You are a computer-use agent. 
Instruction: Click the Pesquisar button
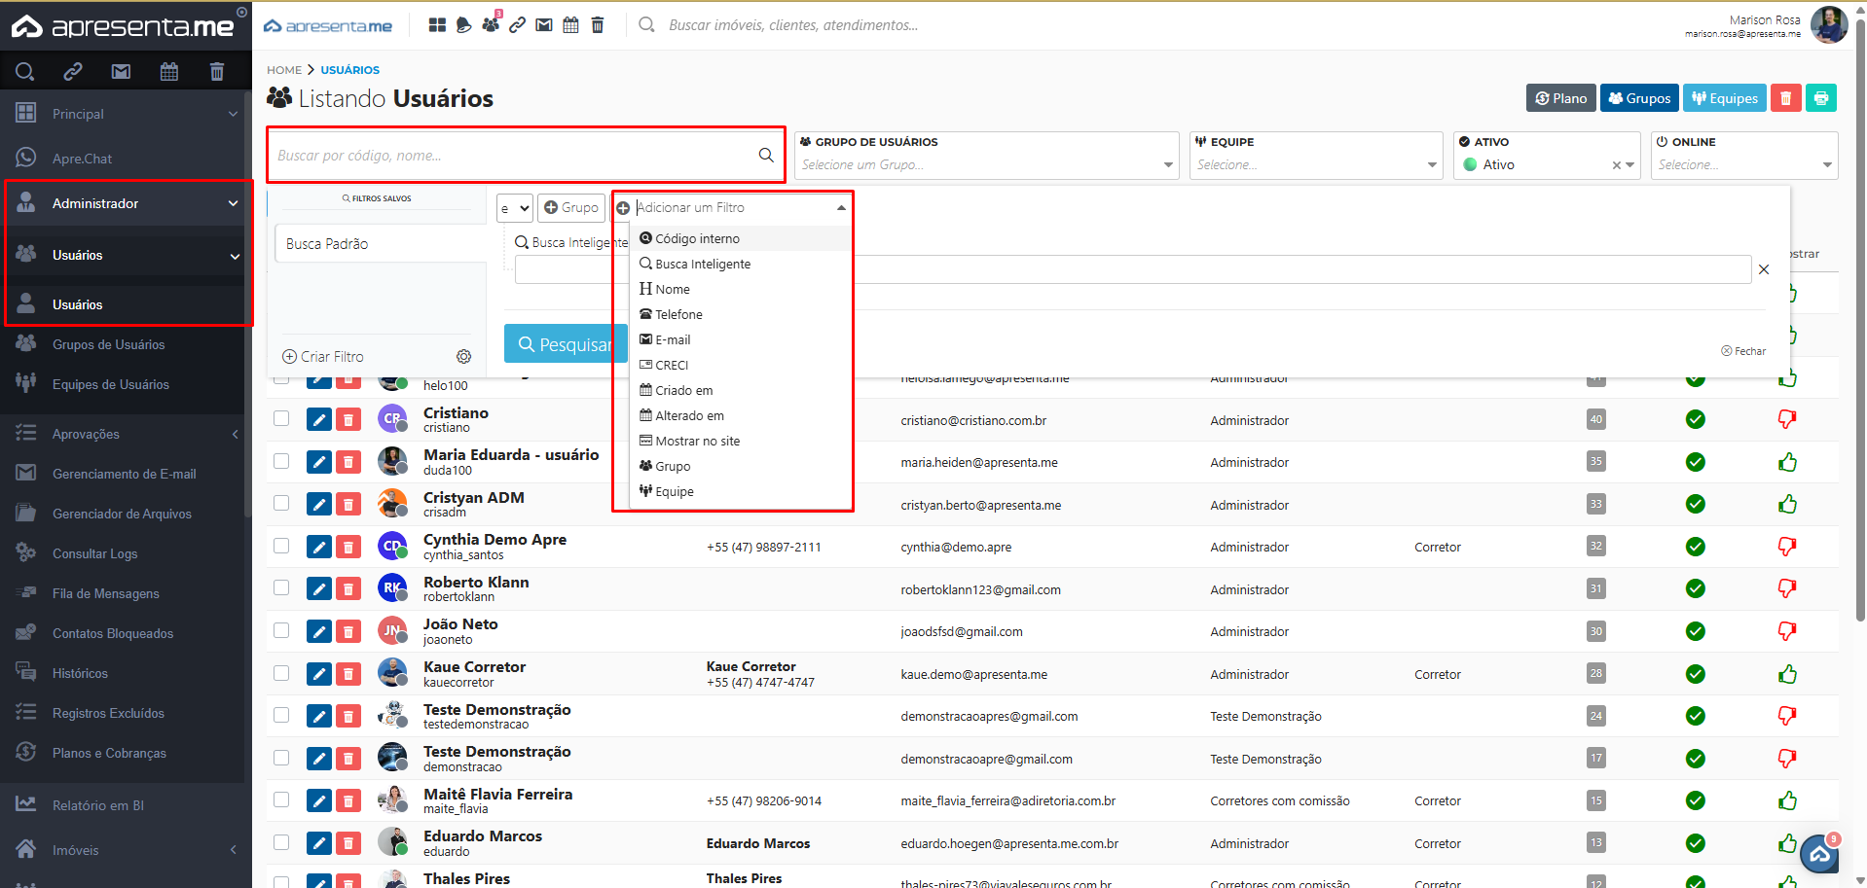pyautogui.click(x=565, y=344)
